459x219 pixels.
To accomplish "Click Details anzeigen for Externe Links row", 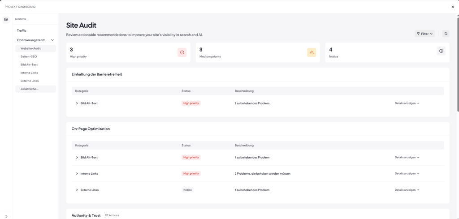I will [x=407, y=190].
